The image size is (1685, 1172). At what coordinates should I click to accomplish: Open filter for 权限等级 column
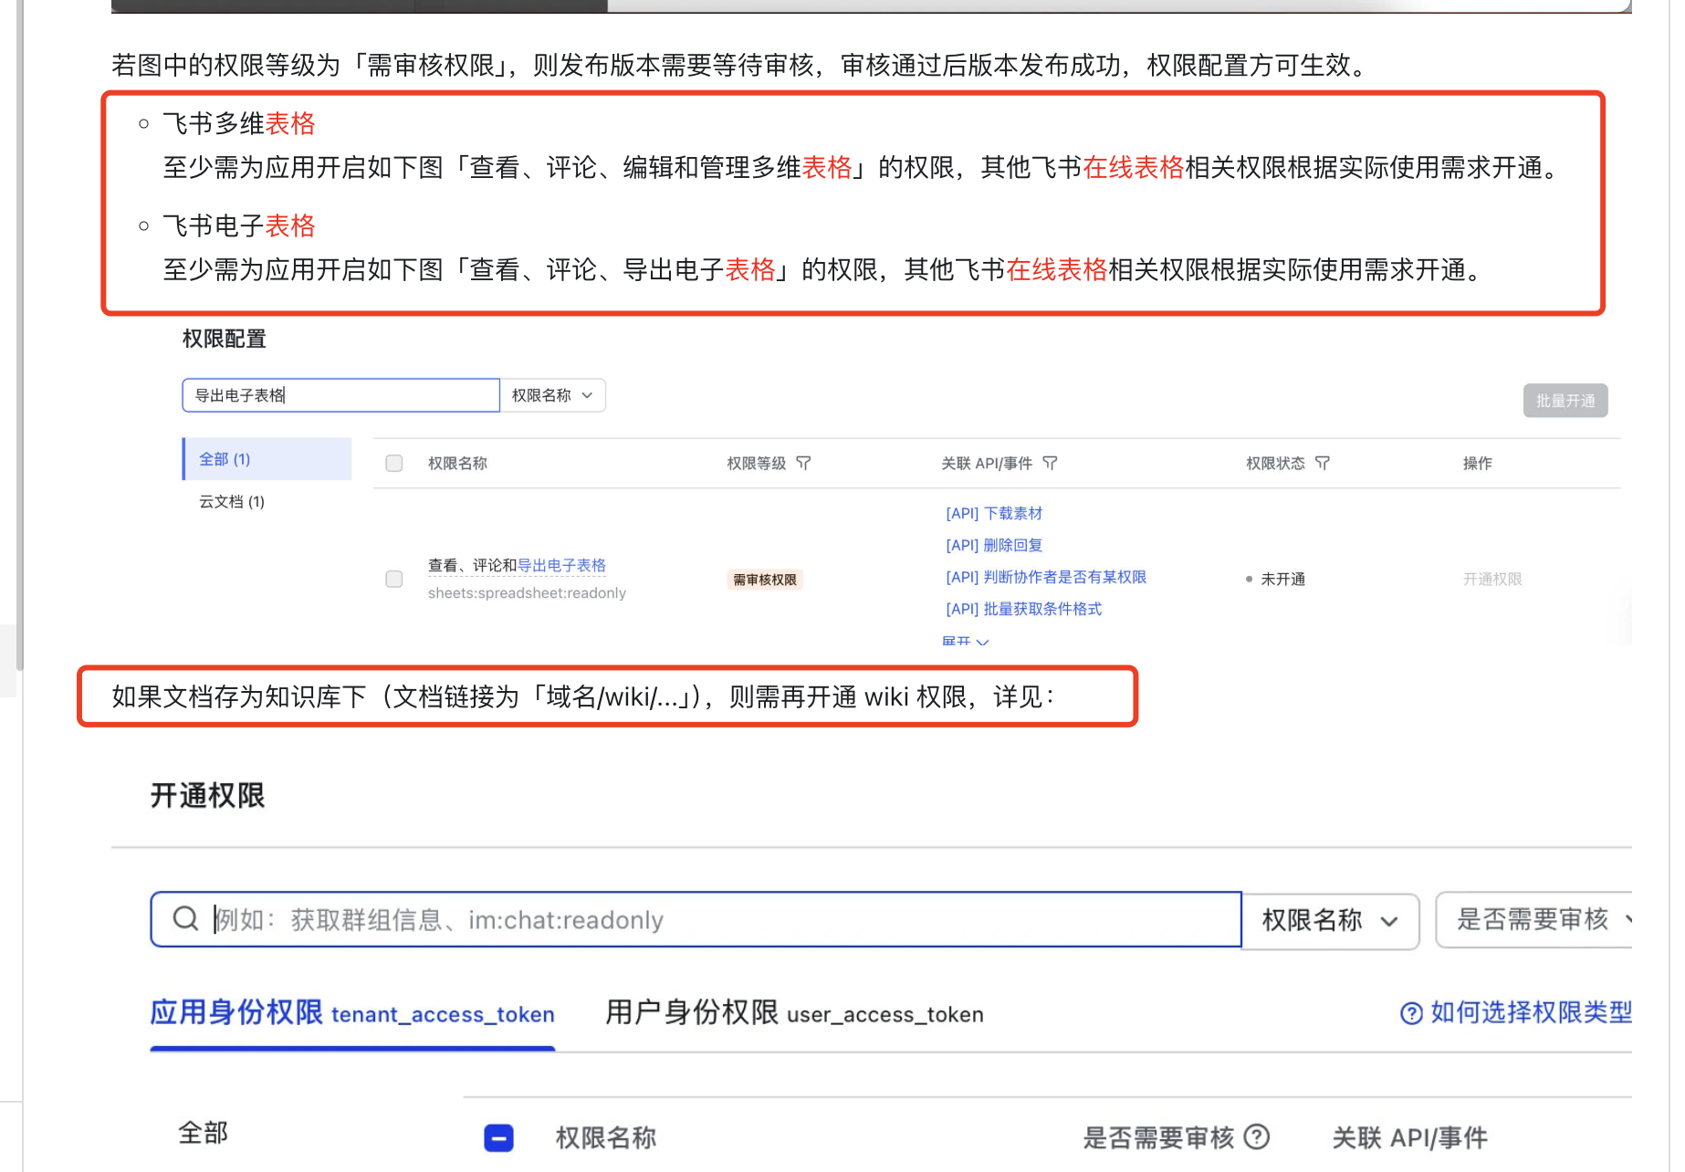[804, 463]
